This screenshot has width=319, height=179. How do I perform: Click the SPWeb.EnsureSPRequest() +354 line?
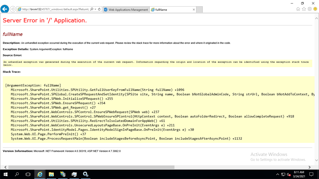pyautogui.click(x=58, y=103)
